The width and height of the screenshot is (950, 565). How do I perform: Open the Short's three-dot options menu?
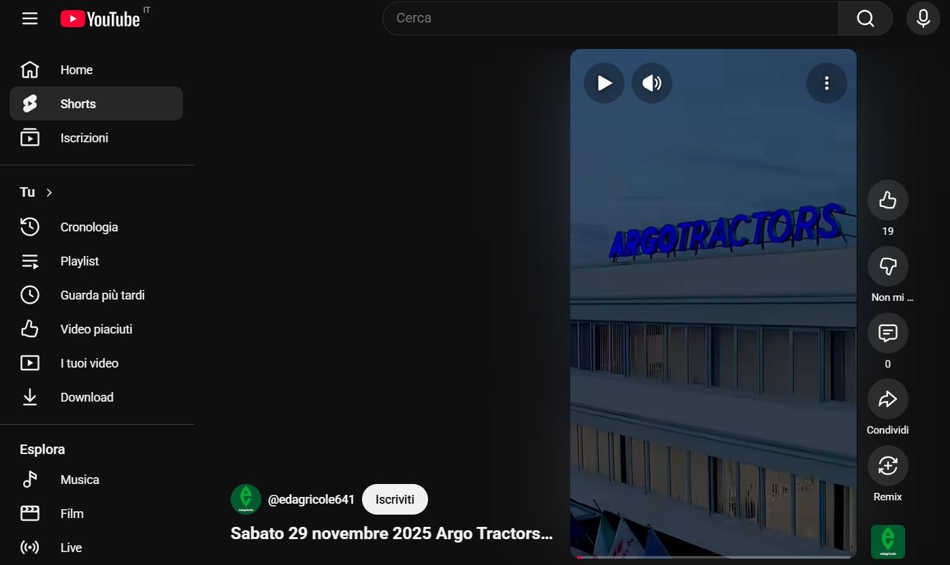pos(827,83)
